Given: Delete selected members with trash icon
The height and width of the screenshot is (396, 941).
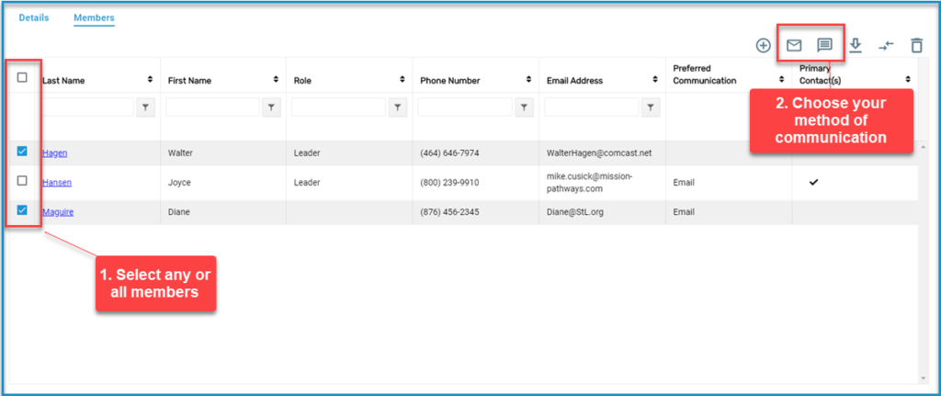Looking at the screenshot, I should click(916, 45).
